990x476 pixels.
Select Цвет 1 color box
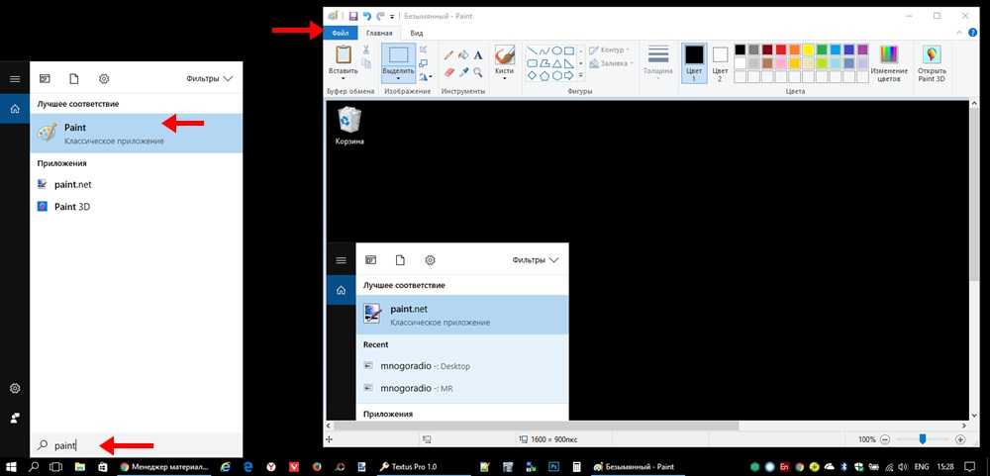(694, 62)
